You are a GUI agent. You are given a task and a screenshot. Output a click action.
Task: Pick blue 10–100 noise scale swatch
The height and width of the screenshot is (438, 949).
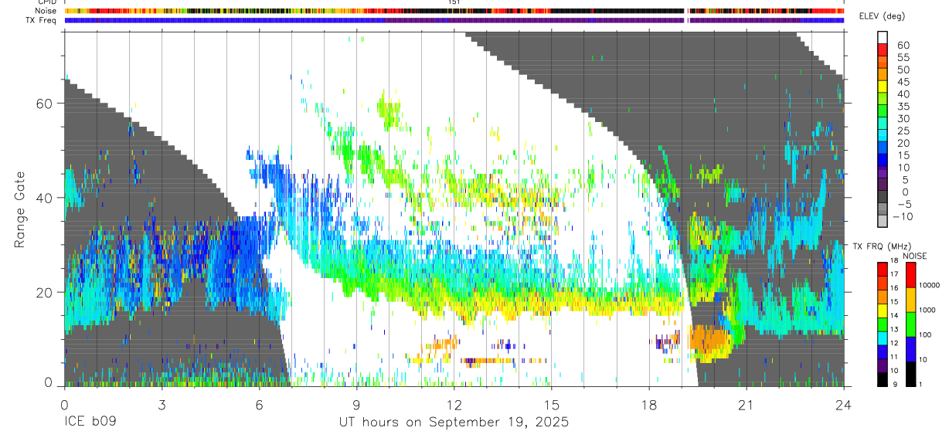910,348
